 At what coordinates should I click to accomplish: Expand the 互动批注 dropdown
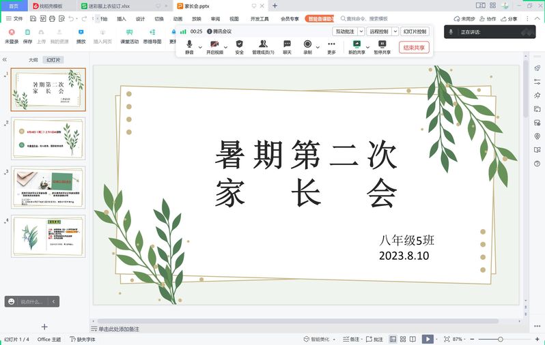(348, 31)
